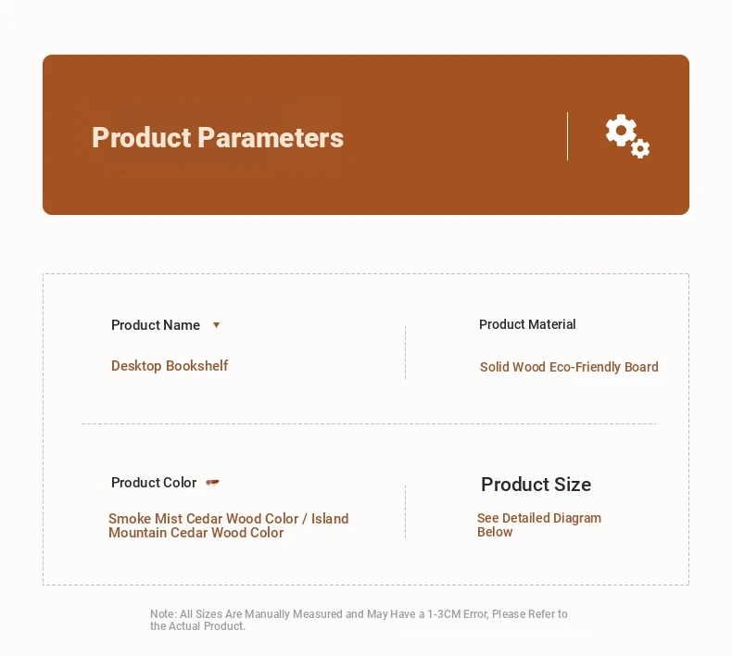Viewport: 732px width, 656px height.
Task: Click dashed vertical divider between name and material
Action: coord(405,352)
